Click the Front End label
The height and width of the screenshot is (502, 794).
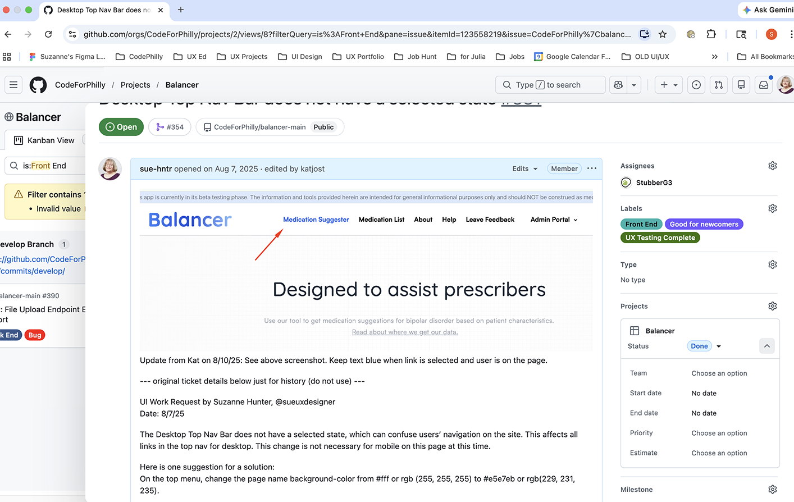point(641,224)
